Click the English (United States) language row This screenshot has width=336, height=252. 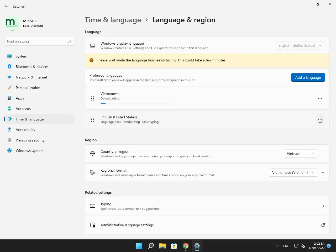click(x=207, y=120)
